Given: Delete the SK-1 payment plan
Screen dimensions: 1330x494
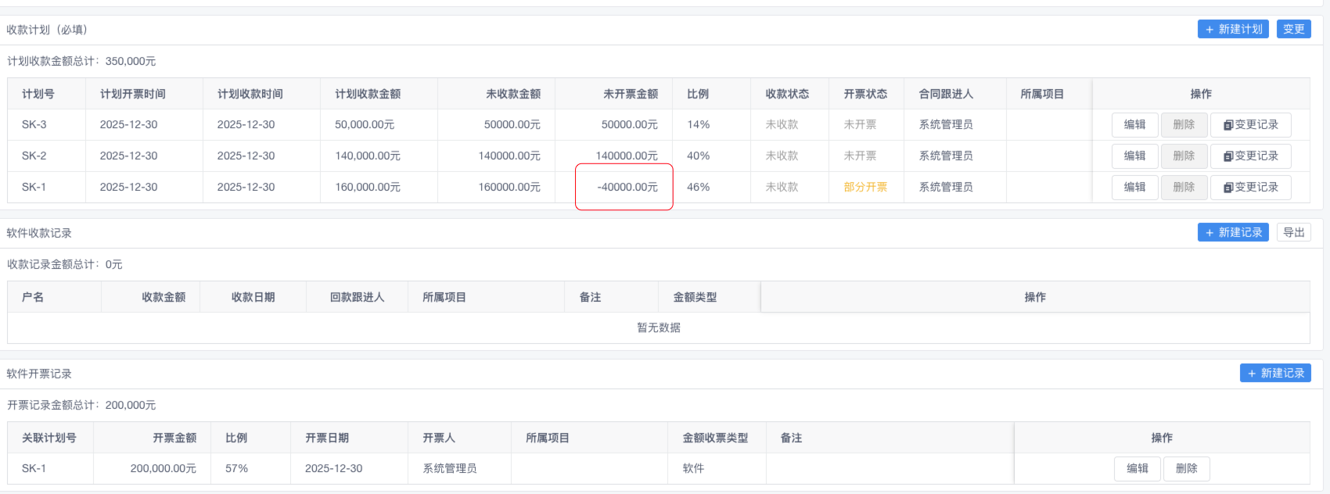Looking at the screenshot, I should pos(1184,187).
